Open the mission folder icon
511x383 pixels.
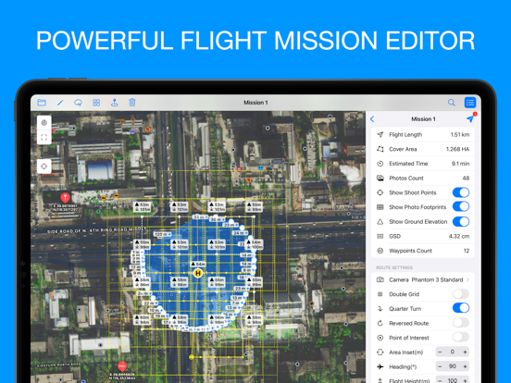pos(42,103)
